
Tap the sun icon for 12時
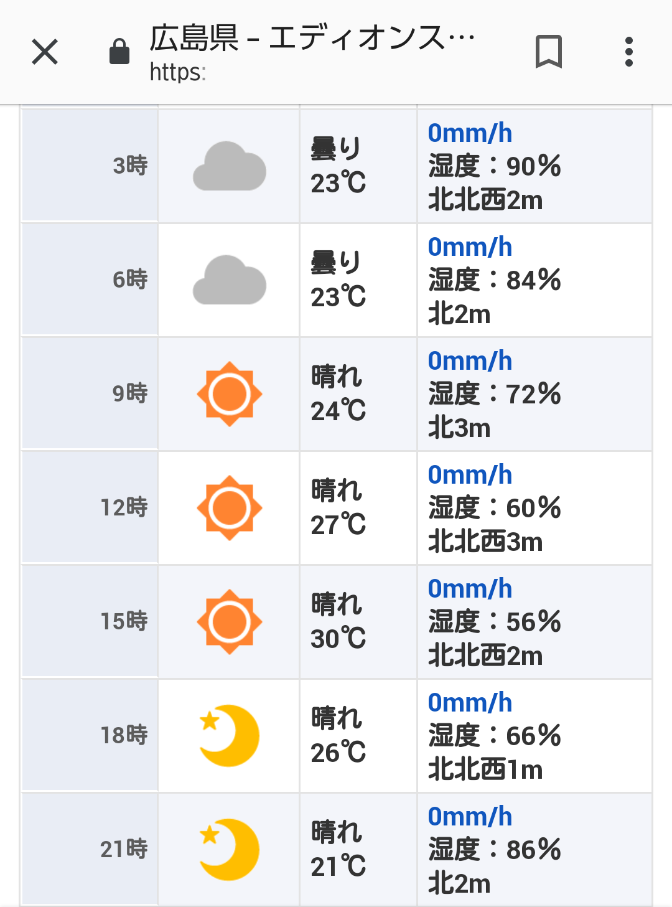tap(229, 508)
